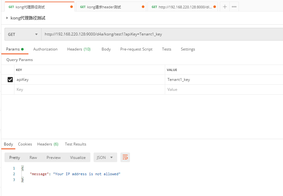
Task: Switch to kong请求header测试 request tab
Action: coord(111,7)
